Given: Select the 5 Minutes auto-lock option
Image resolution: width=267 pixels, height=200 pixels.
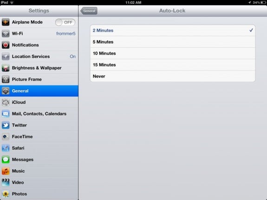Looking at the screenshot, I should coord(173,42).
